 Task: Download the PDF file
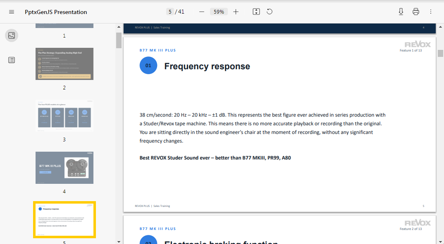point(401,12)
